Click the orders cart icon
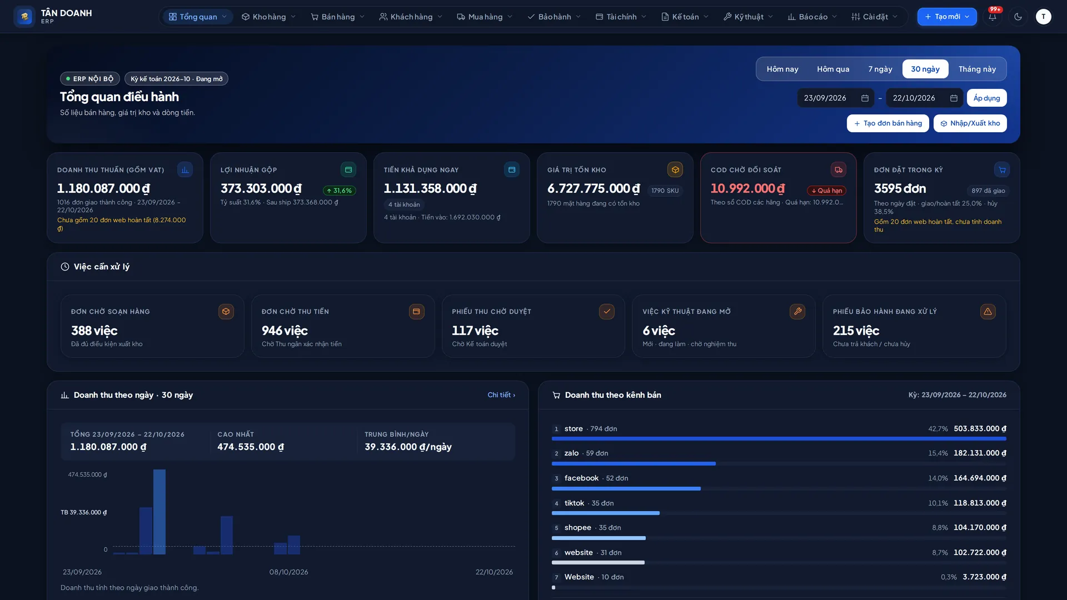 pyautogui.click(x=1002, y=169)
